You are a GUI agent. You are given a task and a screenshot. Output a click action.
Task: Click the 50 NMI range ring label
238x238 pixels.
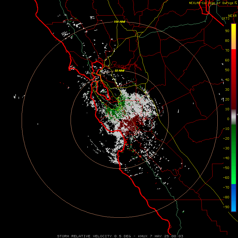(x=120, y=71)
